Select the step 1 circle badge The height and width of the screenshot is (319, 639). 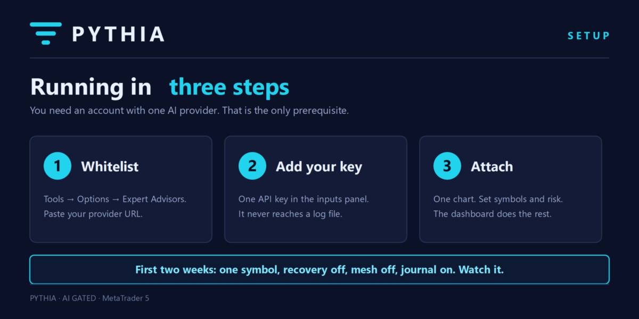[58, 166]
